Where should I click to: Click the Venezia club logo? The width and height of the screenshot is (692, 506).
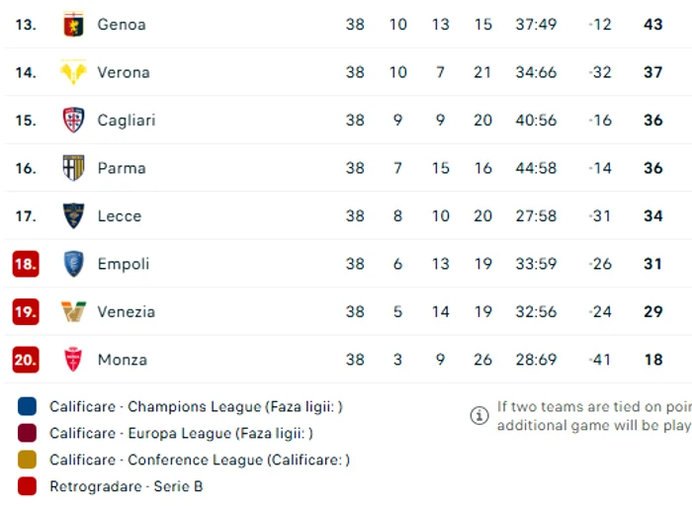point(73,311)
